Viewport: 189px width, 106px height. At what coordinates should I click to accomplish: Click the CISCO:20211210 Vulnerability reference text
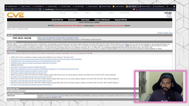42,57
